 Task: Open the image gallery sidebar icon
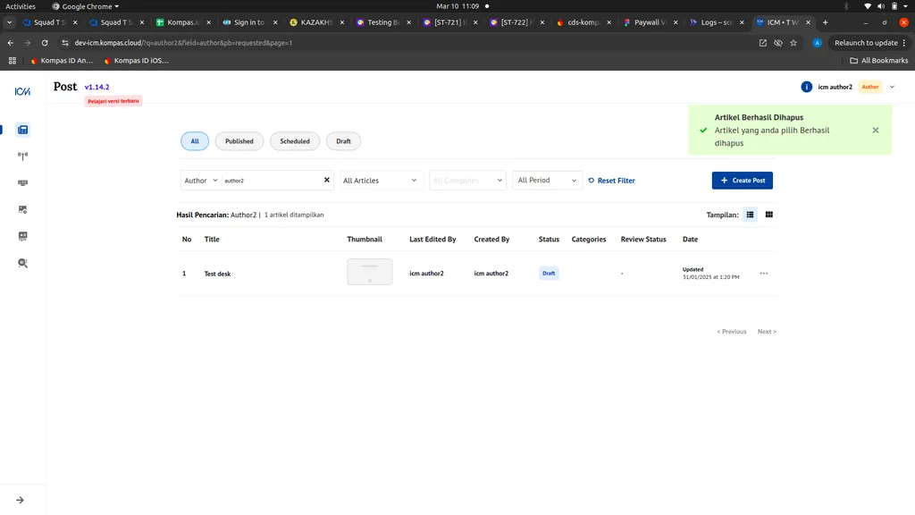[22, 209]
